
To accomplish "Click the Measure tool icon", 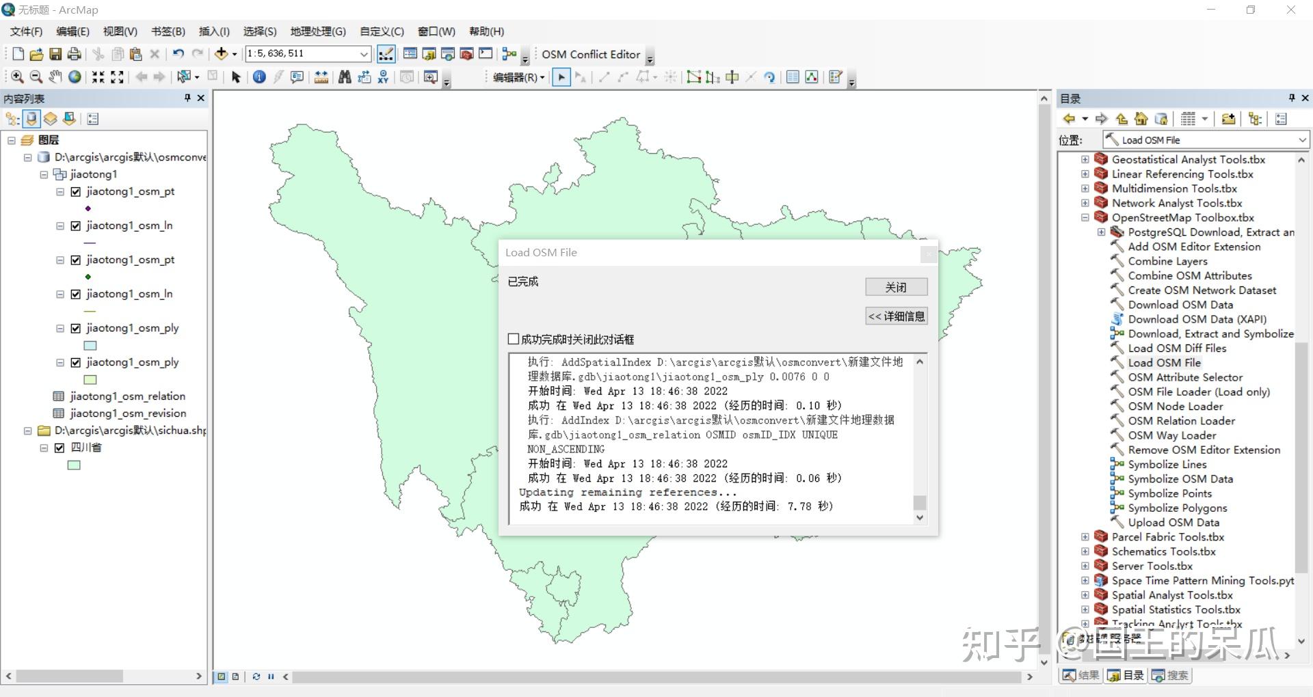I will (x=321, y=77).
